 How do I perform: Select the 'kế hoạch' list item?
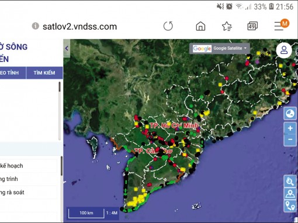tap(29, 166)
